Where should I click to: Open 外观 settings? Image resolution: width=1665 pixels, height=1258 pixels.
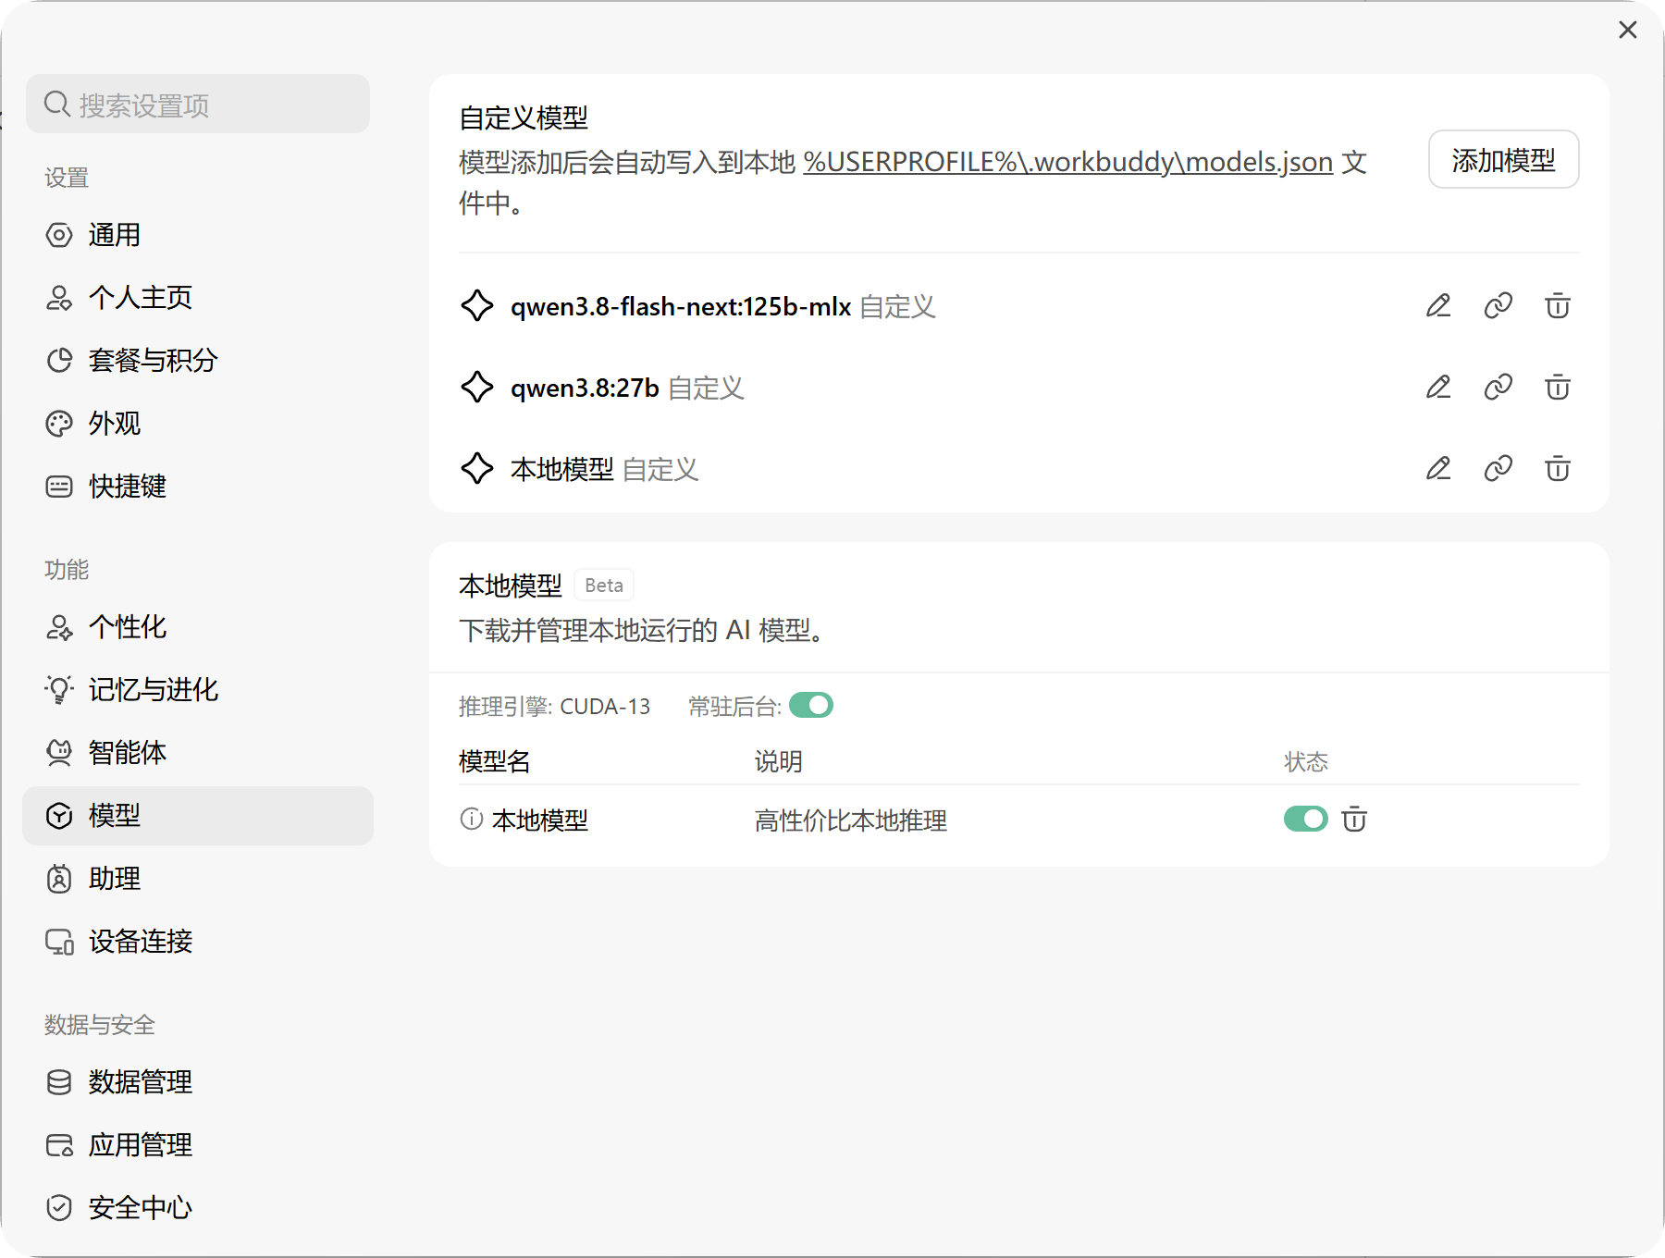click(x=198, y=424)
